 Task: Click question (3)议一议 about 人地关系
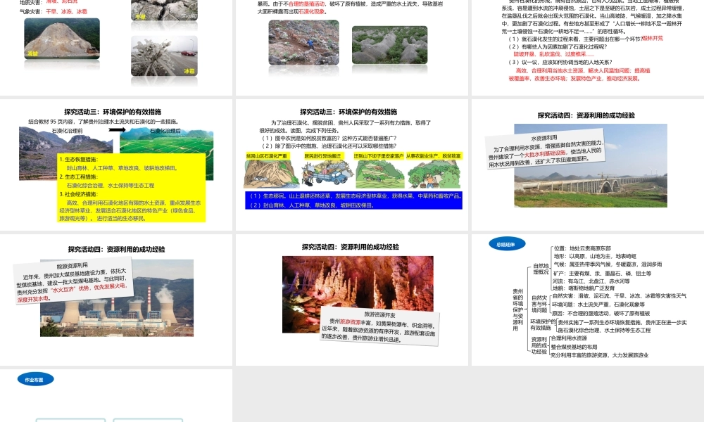click(560, 63)
